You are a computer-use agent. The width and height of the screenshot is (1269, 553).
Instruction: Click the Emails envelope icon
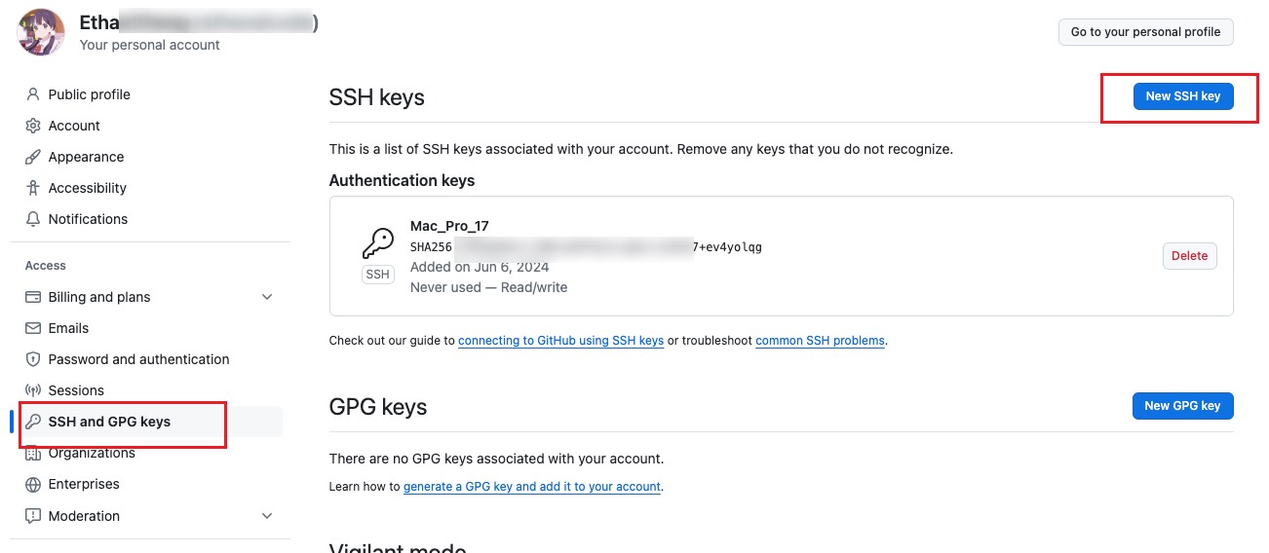[x=33, y=328]
